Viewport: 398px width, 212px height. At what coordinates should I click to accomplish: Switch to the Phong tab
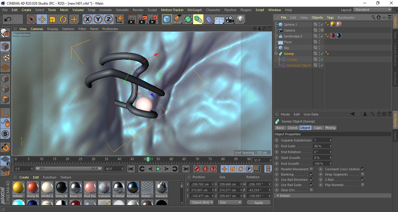[x=330, y=128]
